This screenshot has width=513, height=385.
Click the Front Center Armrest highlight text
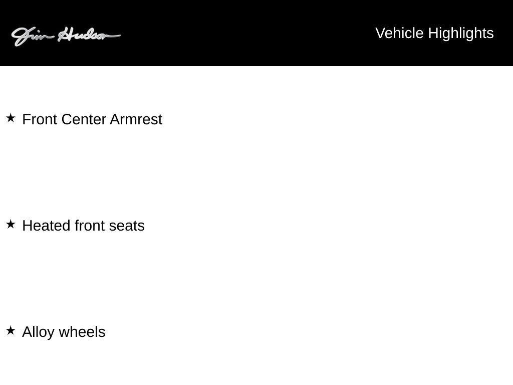tap(92, 119)
